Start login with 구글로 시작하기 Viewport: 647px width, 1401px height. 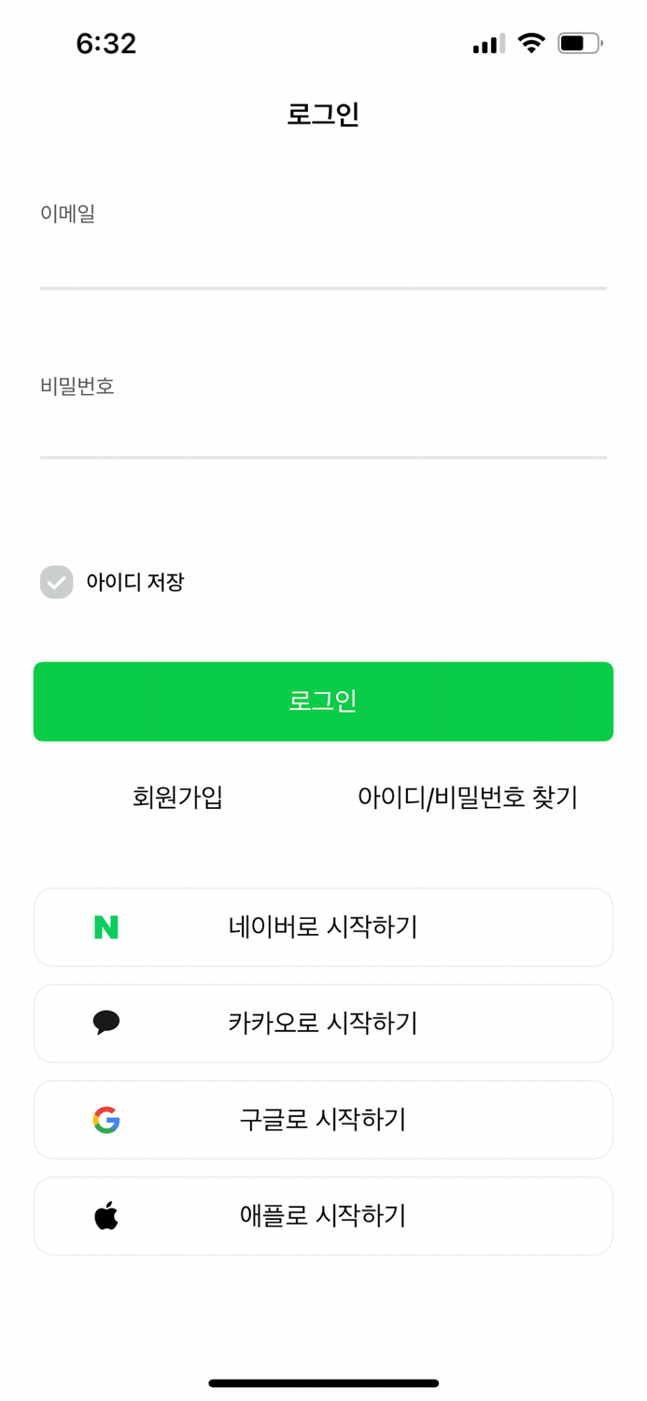323,1119
